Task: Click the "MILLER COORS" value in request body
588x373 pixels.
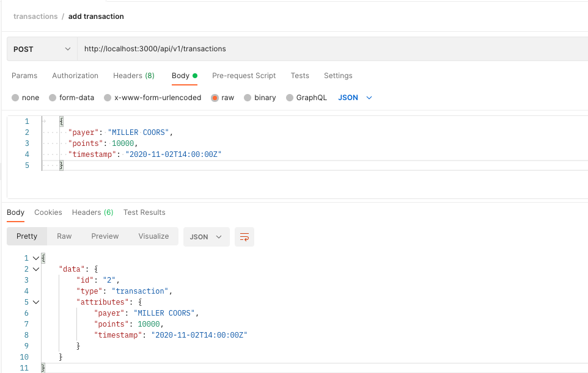Action: (x=138, y=132)
